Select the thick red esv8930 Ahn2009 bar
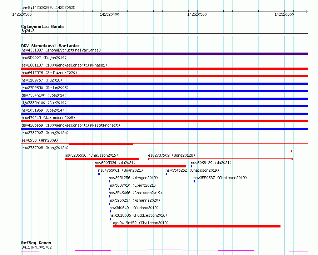This screenshot has width=318, height=255. point(100,144)
